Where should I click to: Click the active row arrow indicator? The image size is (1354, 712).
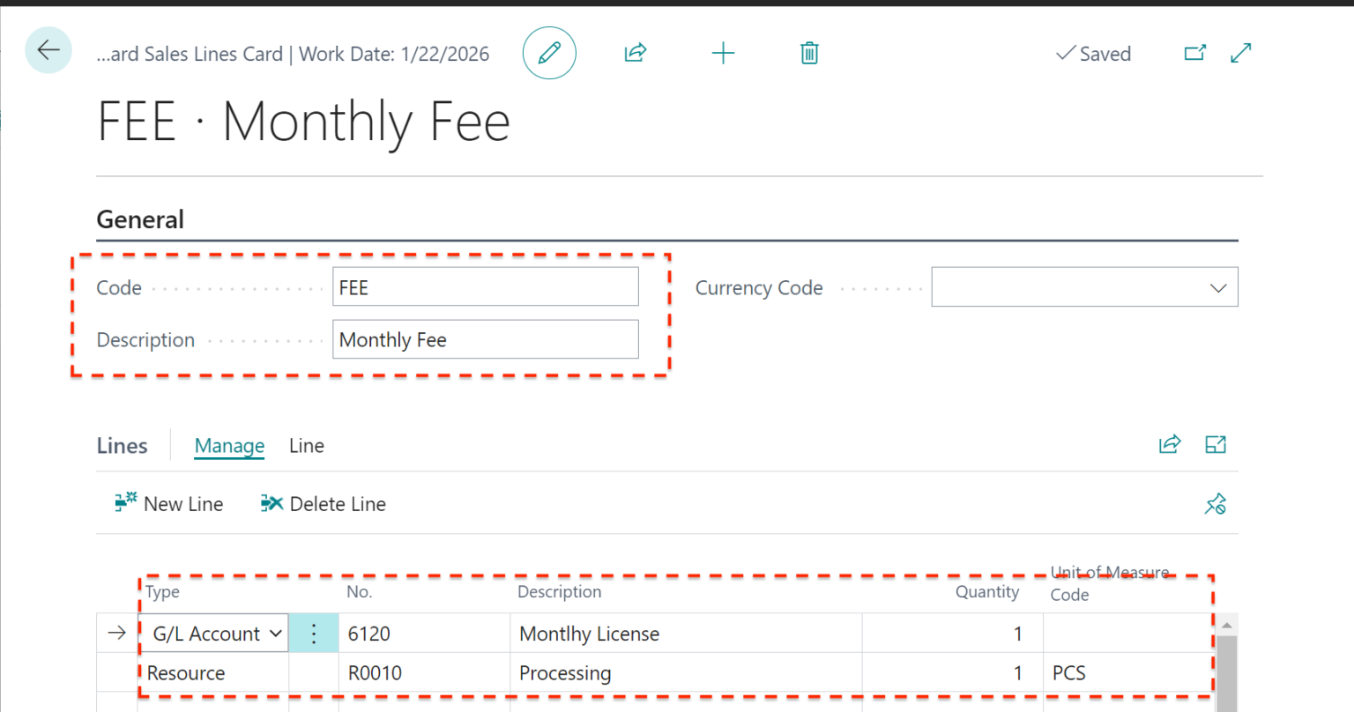point(115,633)
